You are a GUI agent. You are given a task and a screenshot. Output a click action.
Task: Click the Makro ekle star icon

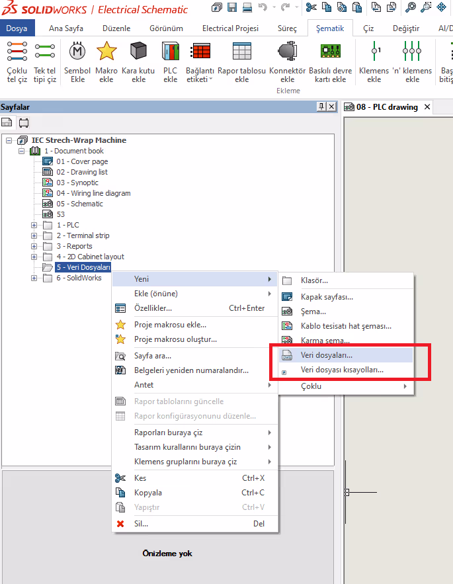(x=106, y=51)
